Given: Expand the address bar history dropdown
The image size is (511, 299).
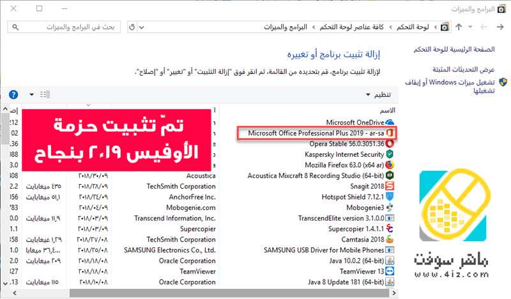Looking at the screenshot, I should click(141, 27).
